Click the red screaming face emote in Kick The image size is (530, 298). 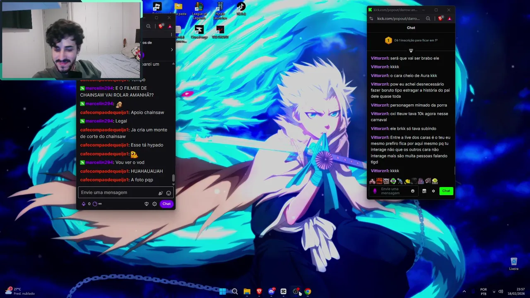379,181
